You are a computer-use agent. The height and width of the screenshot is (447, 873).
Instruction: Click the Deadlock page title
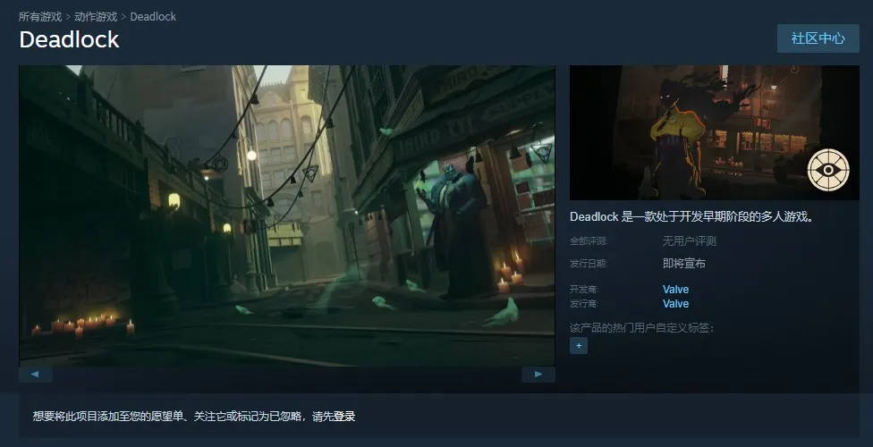[69, 39]
